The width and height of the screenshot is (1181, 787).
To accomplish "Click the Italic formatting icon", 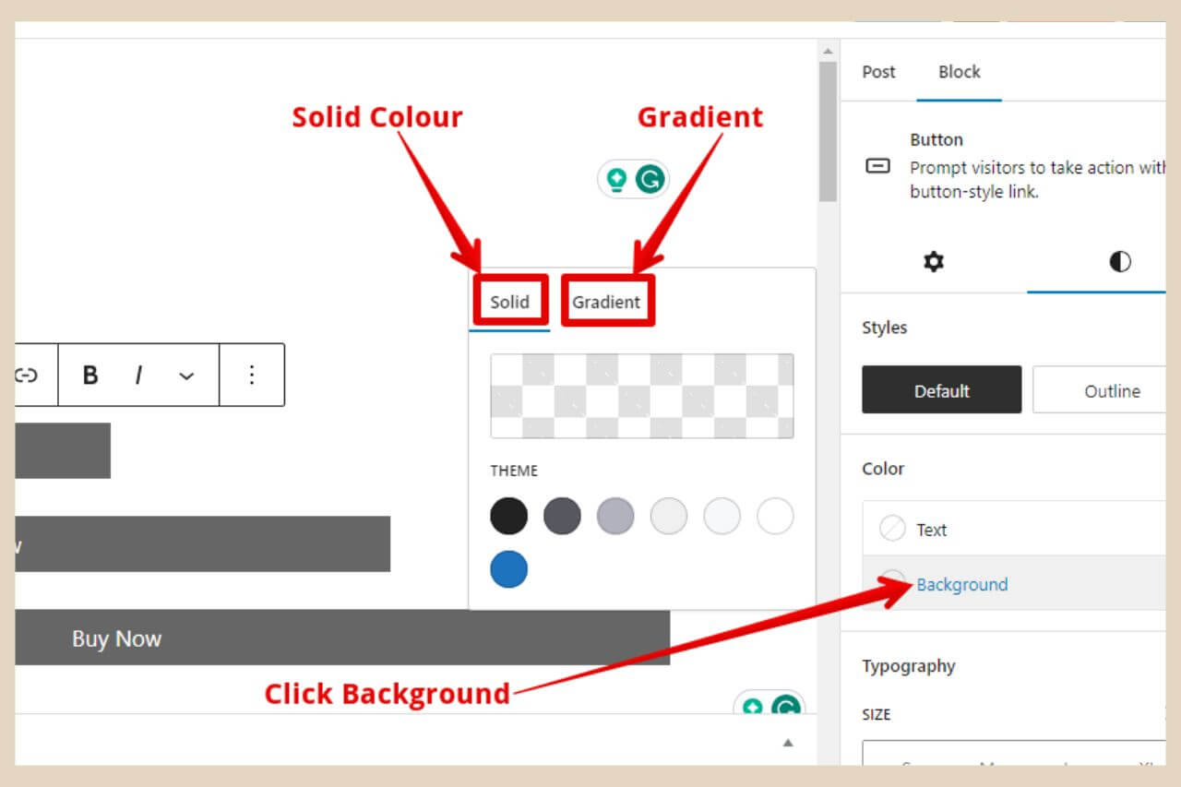I will pyautogui.click(x=138, y=375).
